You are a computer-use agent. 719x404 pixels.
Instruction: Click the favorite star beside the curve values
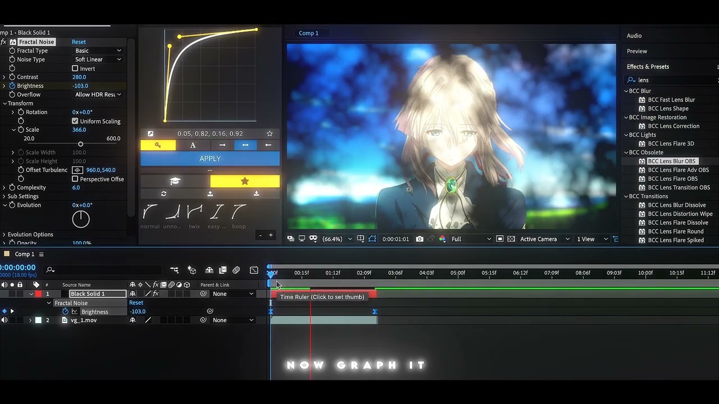pos(270,134)
